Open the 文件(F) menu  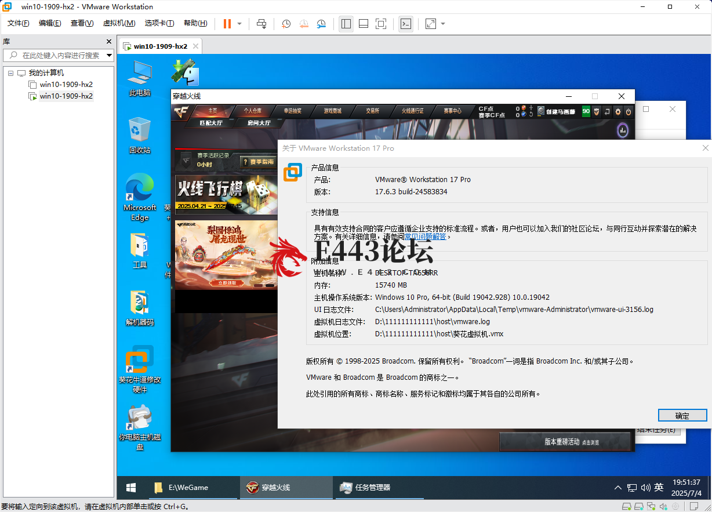19,23
